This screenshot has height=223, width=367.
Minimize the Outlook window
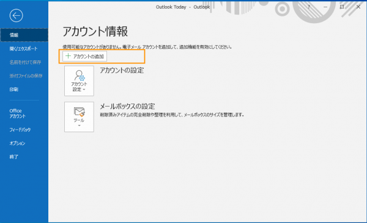click(x=325, y=7)
